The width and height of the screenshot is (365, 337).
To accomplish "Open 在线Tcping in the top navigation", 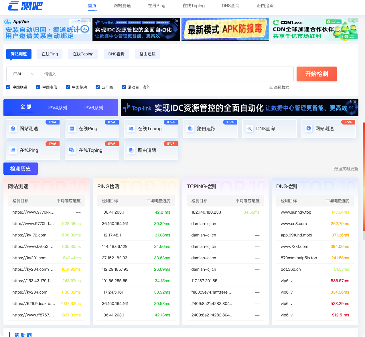I will tap(194, 6).
